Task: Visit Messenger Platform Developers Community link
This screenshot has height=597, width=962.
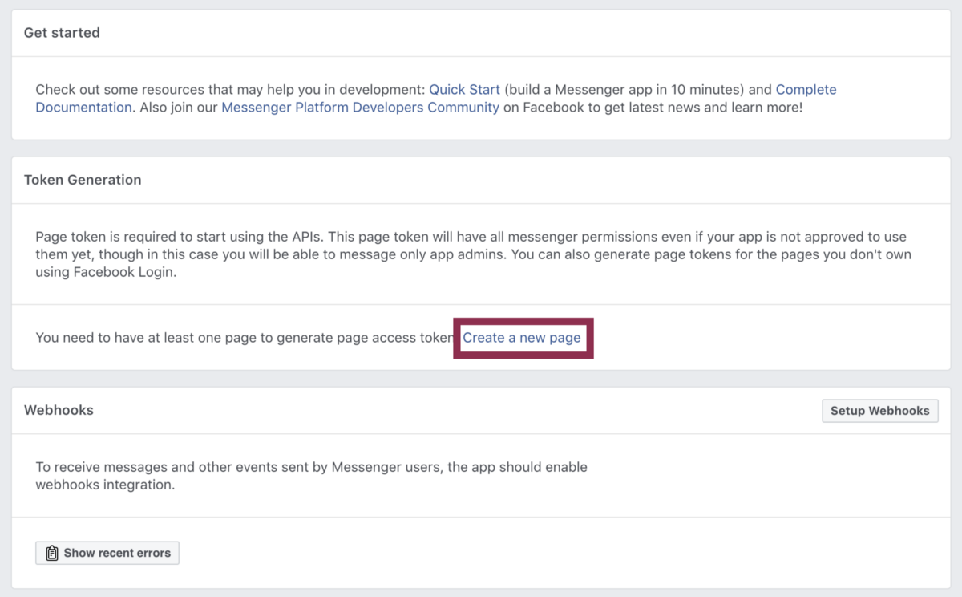Action: pyautogui.click(x=360, y=107)
